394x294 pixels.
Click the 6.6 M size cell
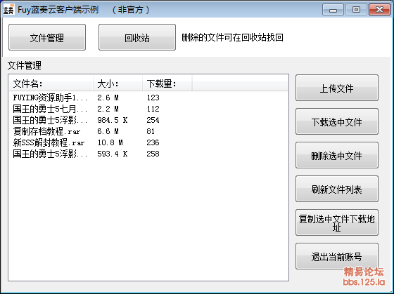click(x=108, y=131)
